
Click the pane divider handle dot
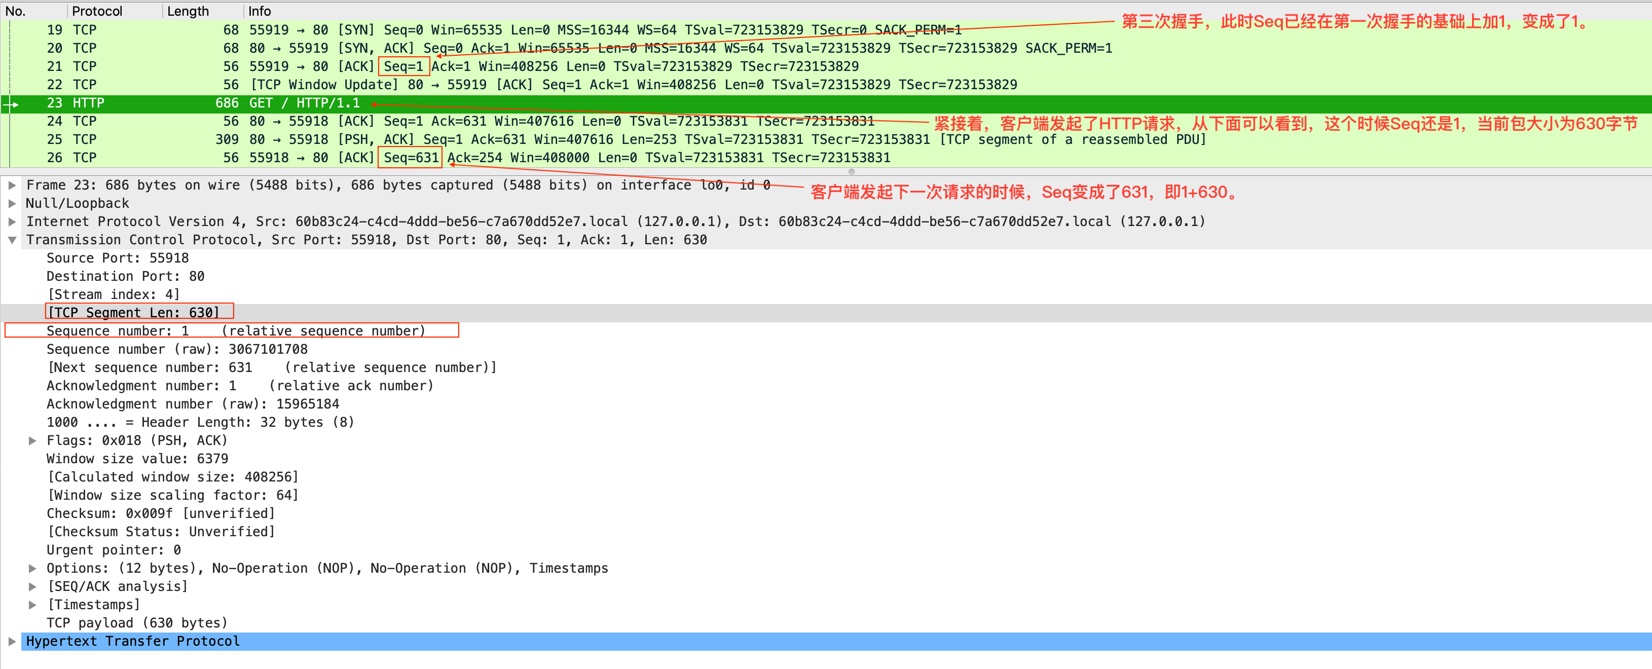coord(851,172)
